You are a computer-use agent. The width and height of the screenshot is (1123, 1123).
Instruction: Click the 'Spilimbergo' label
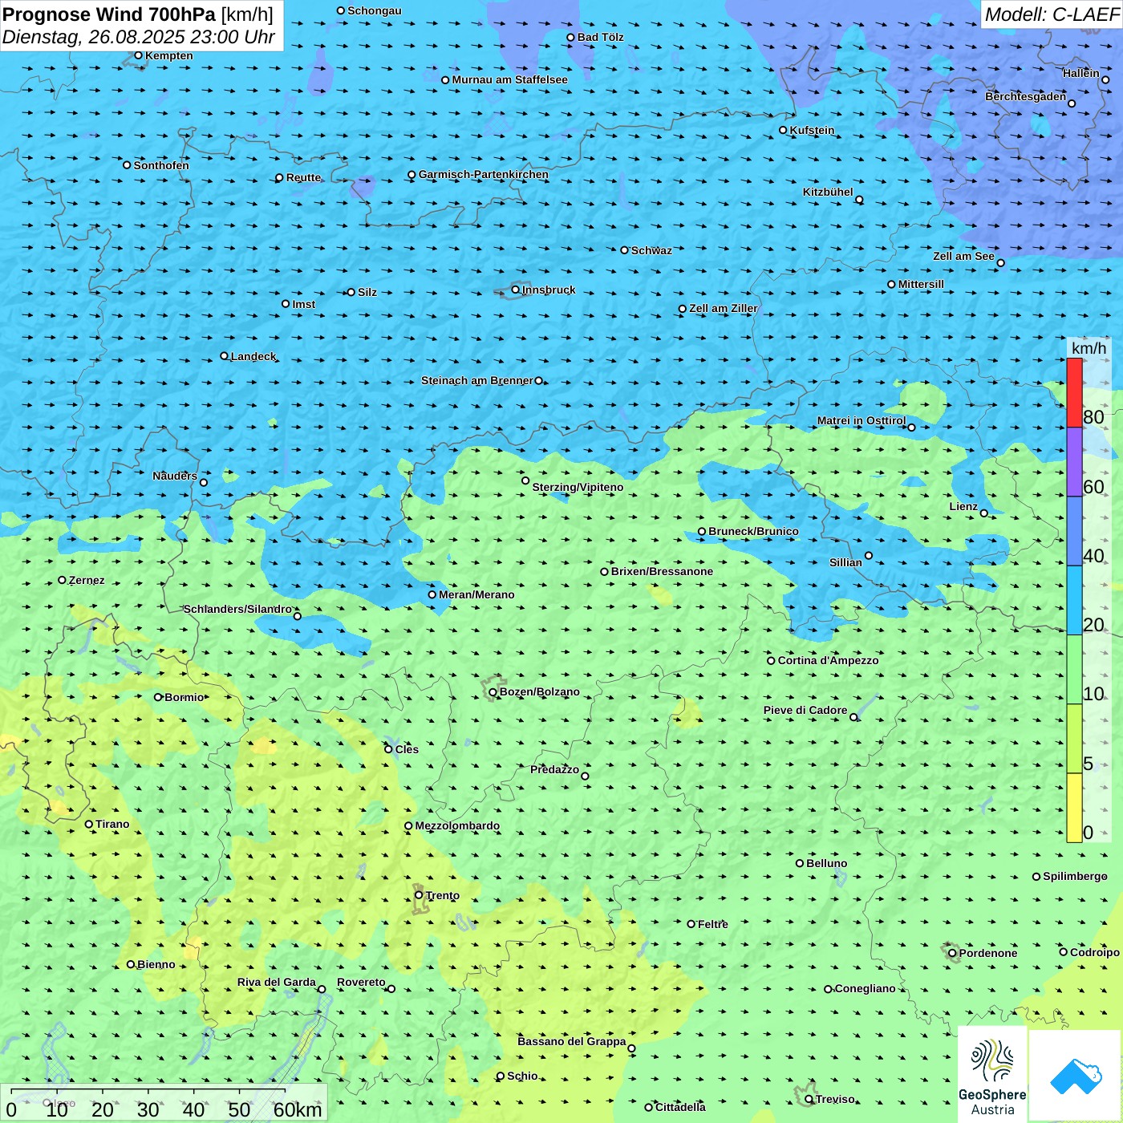(x=1075, y=876)
